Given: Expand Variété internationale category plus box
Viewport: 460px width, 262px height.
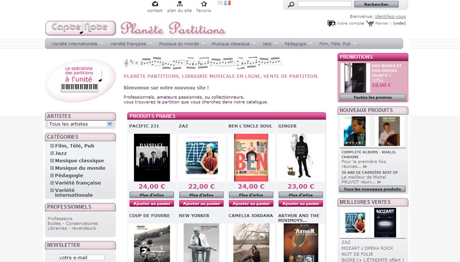Looking at the screenshot, I should coord(52,190).
